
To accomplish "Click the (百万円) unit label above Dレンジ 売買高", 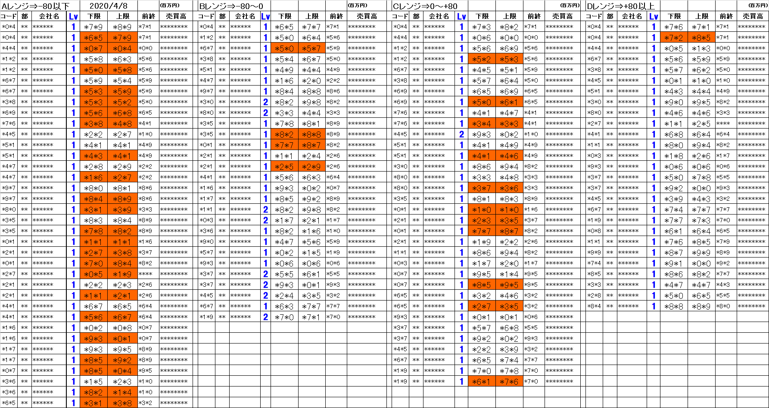I will (757, 6).
